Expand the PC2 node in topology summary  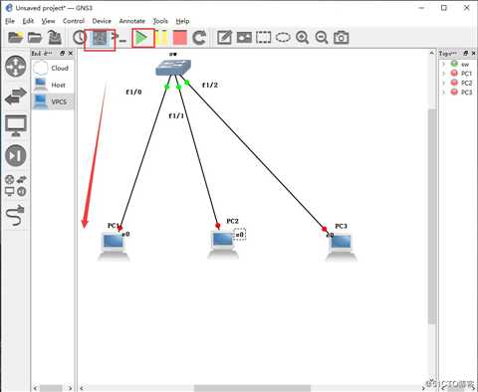444,83
